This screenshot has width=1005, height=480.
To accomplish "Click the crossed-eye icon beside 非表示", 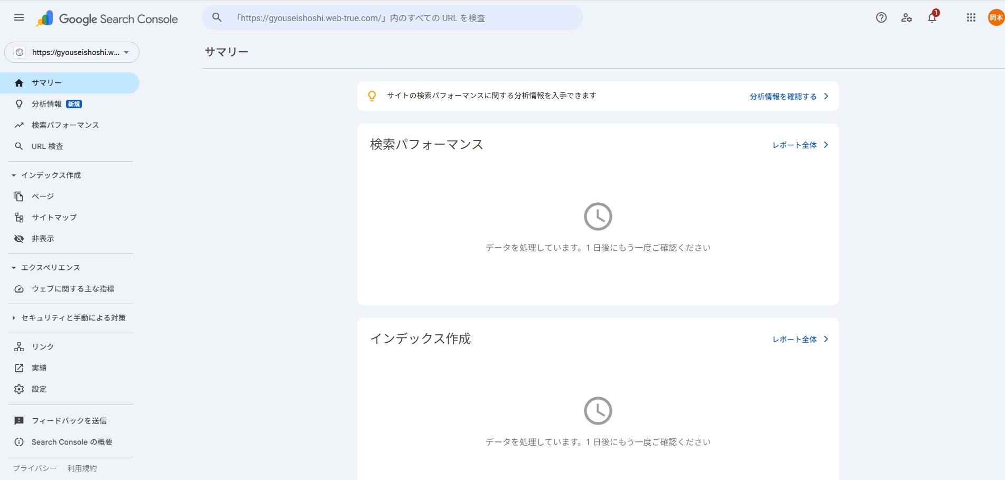I will [x=19, y=239].
